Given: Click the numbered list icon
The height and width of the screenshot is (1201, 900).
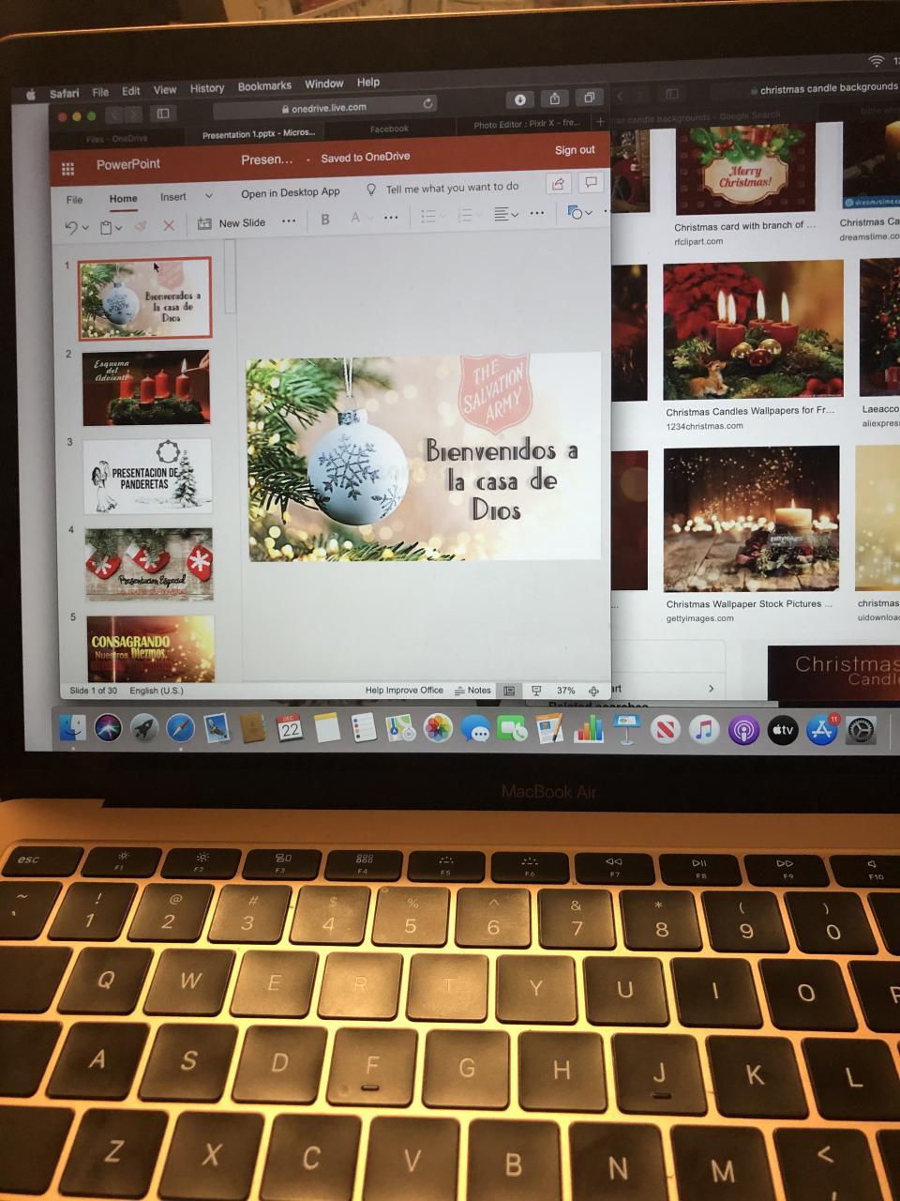Looking at the screenshot, I should tap(464, 216).
